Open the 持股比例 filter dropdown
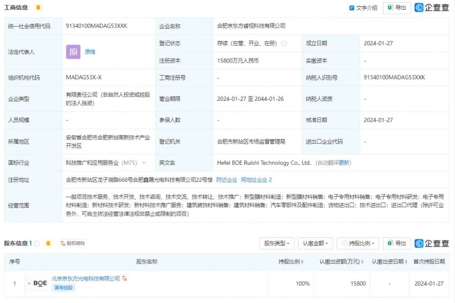Viewport: 455px width, 303px height. pos(358,243)
